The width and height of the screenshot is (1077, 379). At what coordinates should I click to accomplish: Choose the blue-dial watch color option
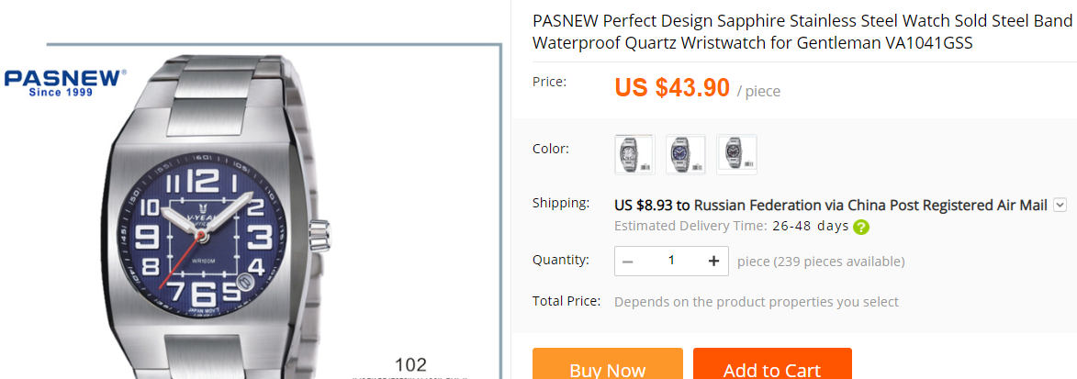pyautogui.click(x=685, y=154)
